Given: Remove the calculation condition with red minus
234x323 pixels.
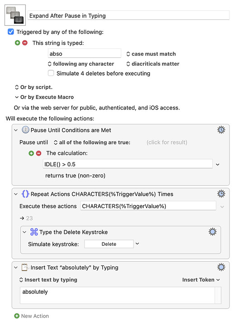Looking at the screenshot, I should 39,153.
